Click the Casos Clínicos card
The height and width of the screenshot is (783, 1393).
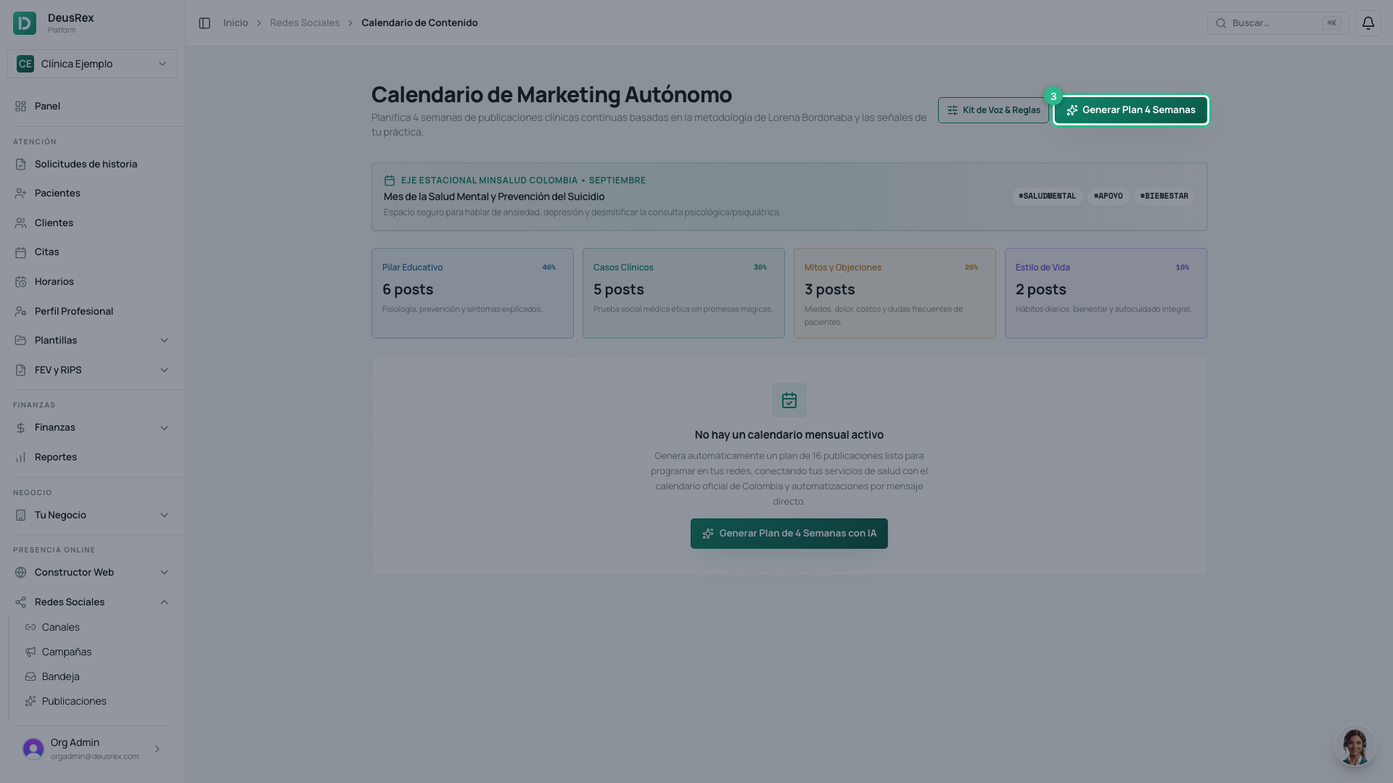[683, 293]
